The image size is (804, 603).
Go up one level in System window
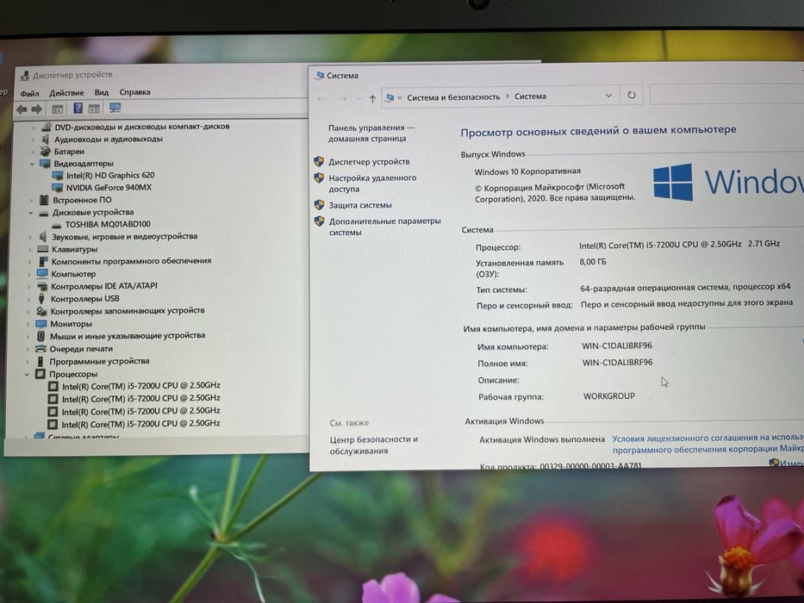(x=372, y=98)
